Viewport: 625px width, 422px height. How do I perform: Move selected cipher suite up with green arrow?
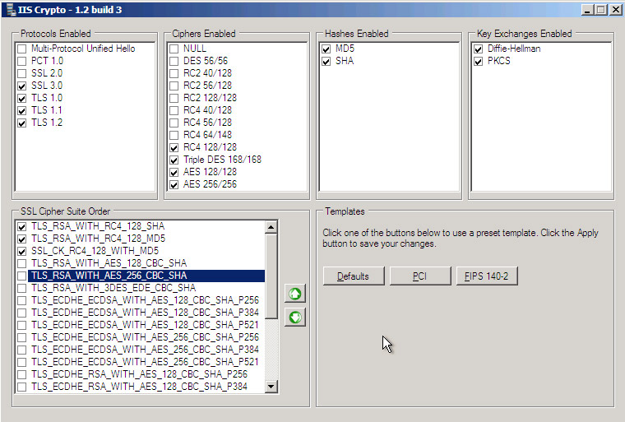(295, 294)
